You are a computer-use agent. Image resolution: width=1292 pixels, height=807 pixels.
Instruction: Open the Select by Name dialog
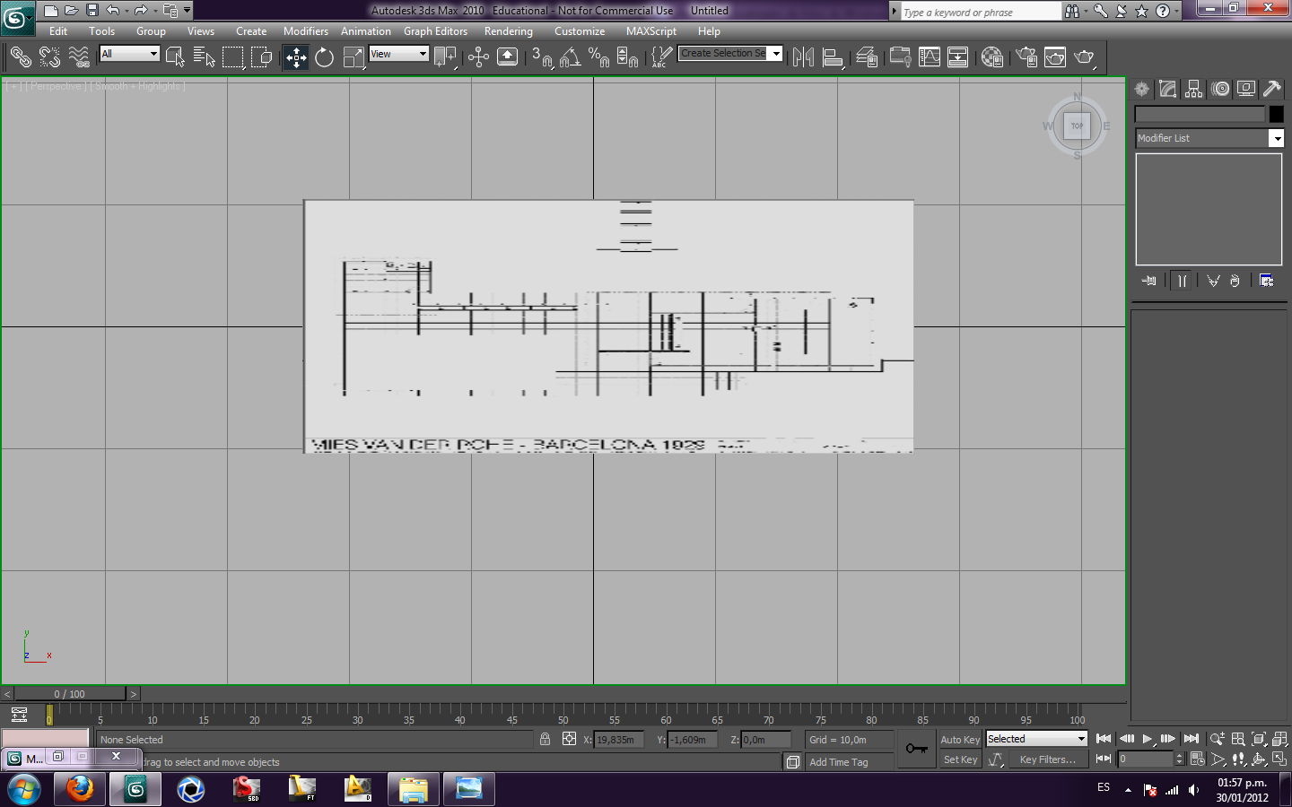[x=204, y=57]
